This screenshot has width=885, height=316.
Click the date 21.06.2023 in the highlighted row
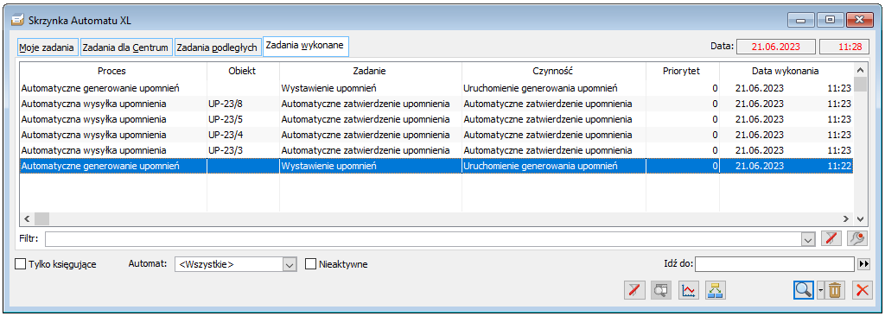[x=760, y=167]
